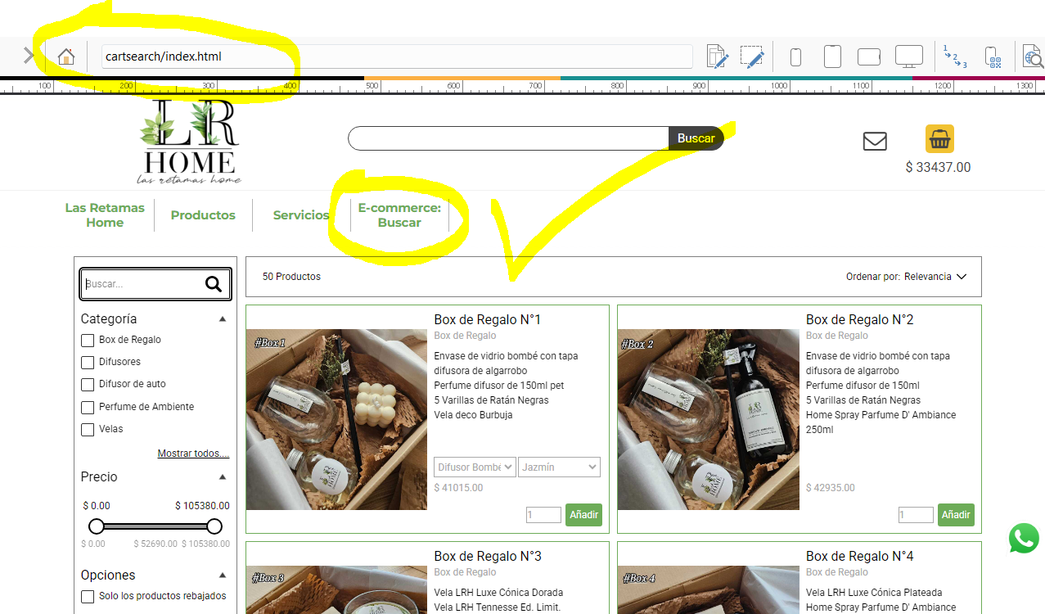Open the Box 2 product photo
Screen dimensions: 1045x614
tap(709, 419)
